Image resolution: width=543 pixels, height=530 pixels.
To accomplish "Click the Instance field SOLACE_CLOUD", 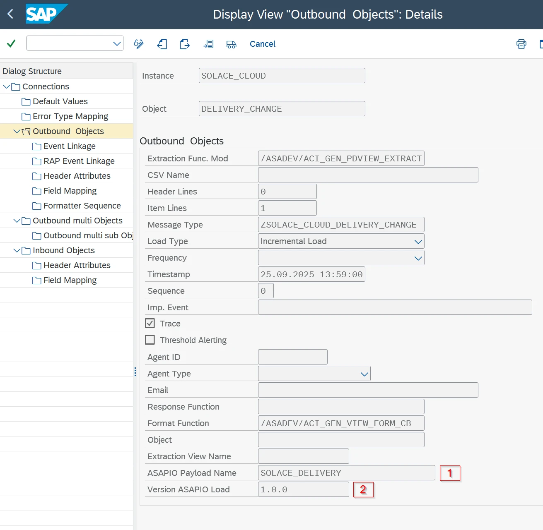I will point(282,76).
